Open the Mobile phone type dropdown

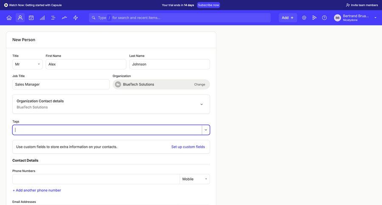coord(195,179)
